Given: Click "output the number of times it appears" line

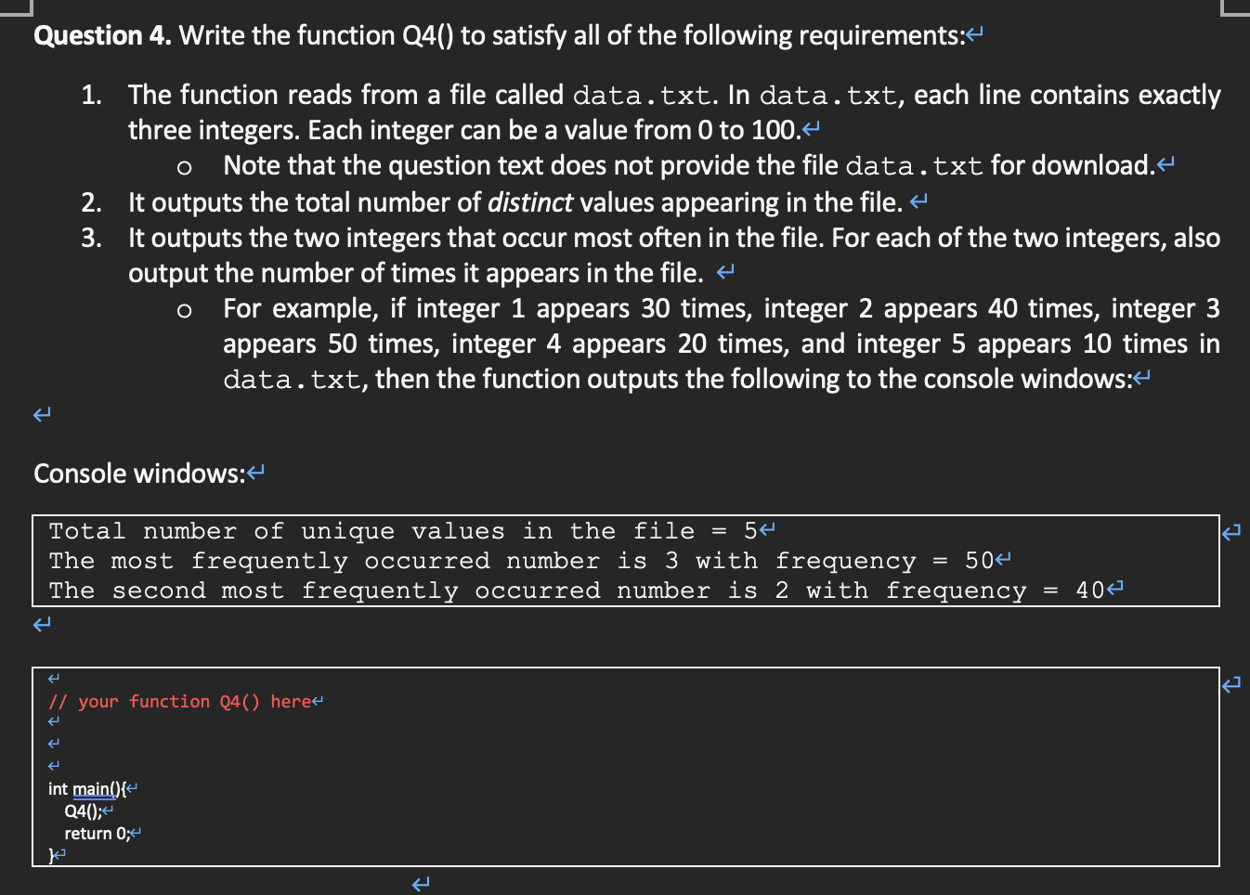Looking at the screenshot, I should tap(416, 273).
